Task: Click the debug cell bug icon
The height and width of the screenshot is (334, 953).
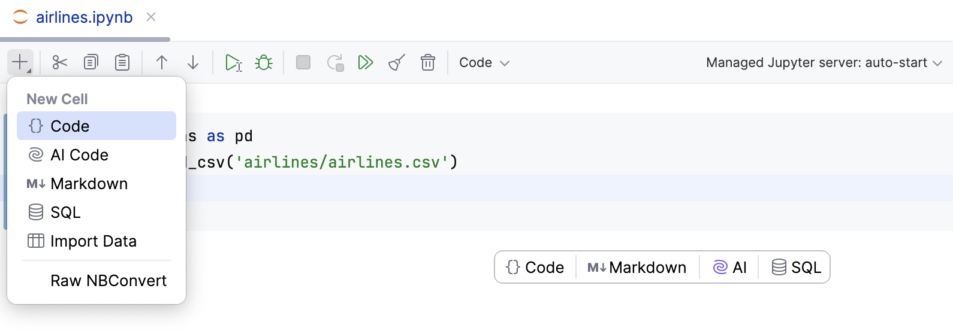Action: point(264,62)
